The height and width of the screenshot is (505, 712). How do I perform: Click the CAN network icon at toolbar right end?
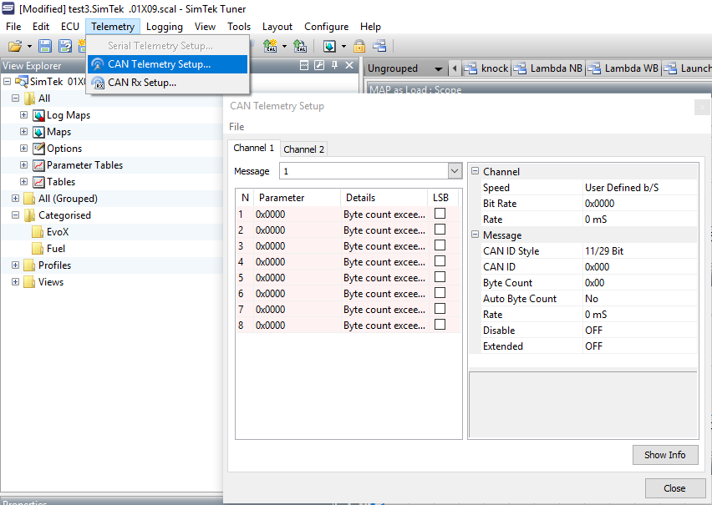pos(380,45)
